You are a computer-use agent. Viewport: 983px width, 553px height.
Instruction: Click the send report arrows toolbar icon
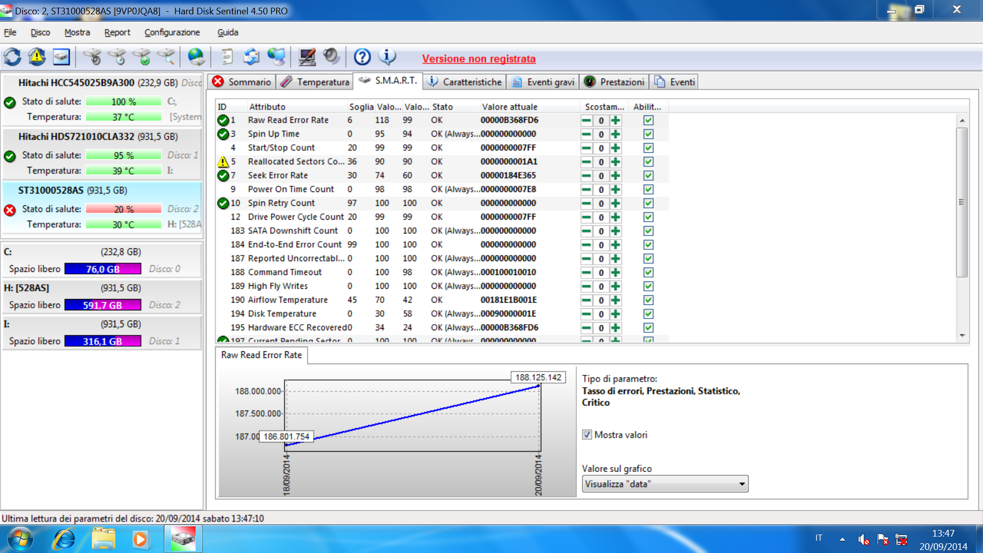pyautogui.click(x=251, y=57)
